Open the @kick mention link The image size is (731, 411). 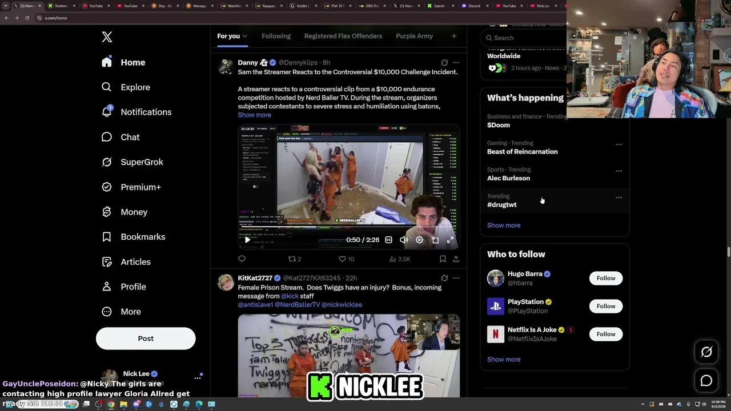coord(290,296)
